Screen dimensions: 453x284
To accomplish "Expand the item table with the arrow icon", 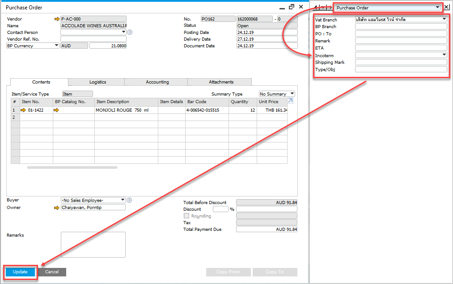I will tap(290, 101).
